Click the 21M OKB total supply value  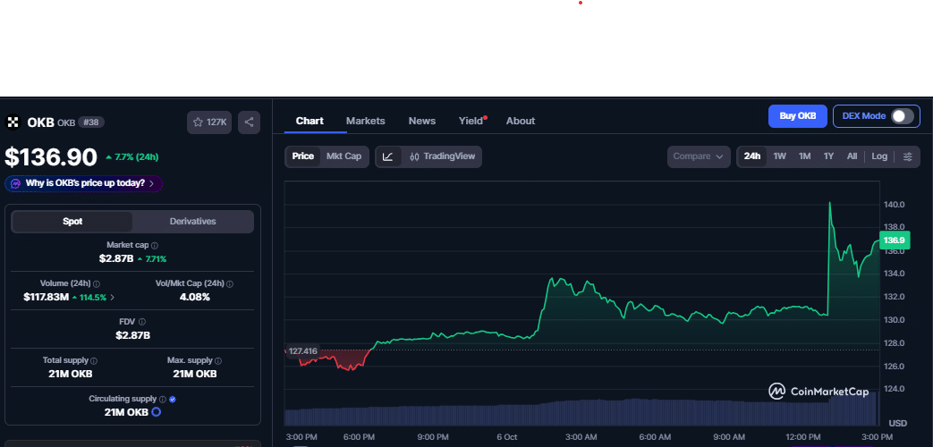70,374
